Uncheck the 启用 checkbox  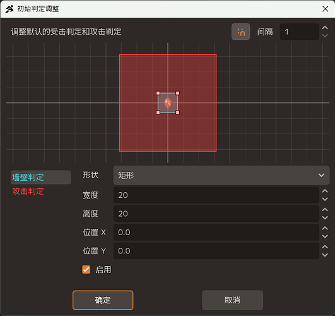[86, 269]
